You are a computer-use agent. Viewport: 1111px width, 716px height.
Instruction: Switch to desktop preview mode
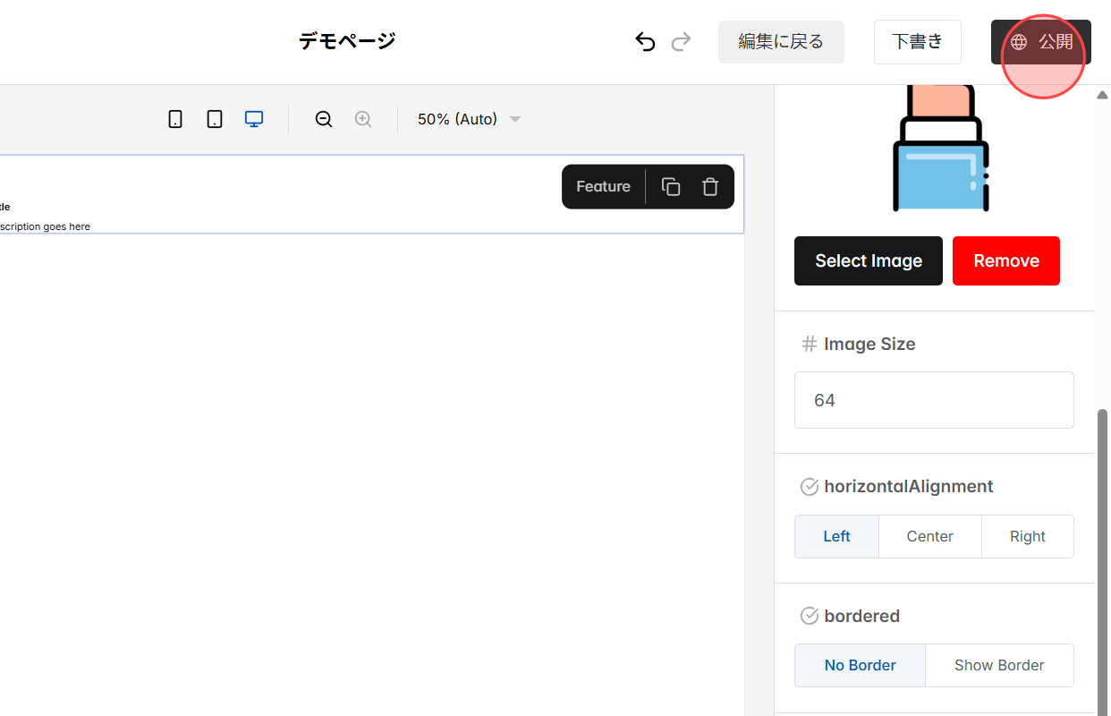coord(254,118)
